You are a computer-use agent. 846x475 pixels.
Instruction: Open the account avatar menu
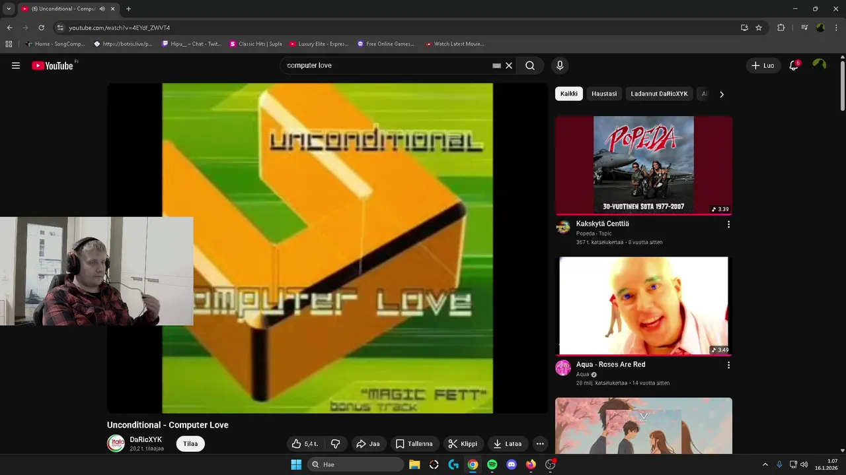(820, 65)
